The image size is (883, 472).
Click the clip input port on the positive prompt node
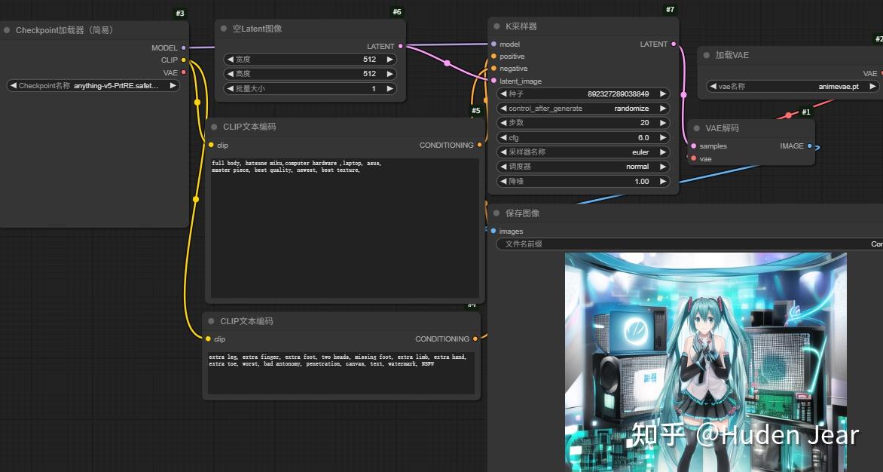pos(211,146)
